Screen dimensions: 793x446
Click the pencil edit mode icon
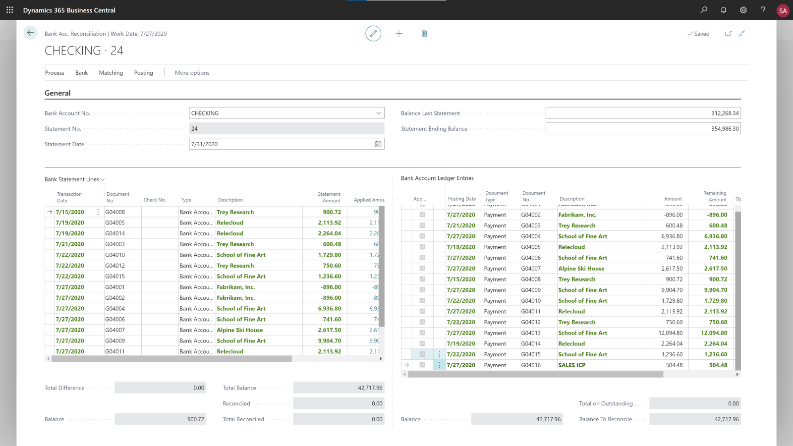(x=373, y=33)
